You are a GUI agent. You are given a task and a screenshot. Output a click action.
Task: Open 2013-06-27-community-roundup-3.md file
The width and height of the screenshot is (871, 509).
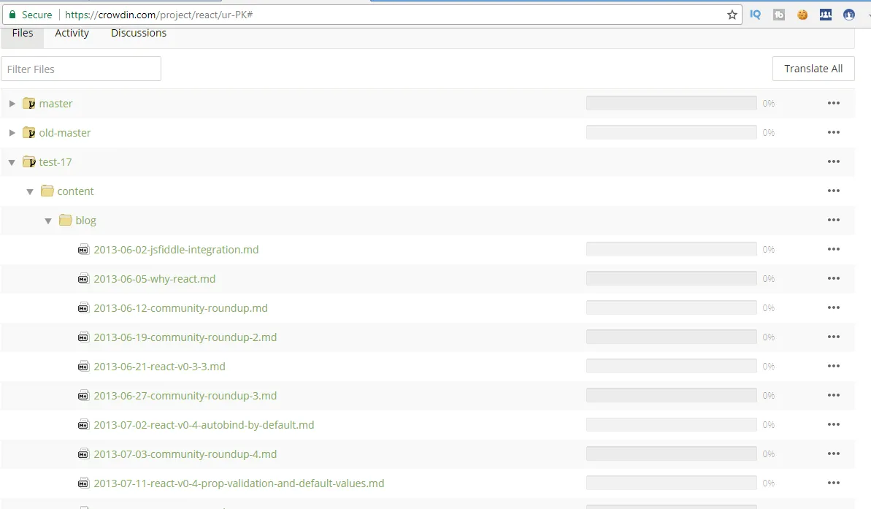185,396
